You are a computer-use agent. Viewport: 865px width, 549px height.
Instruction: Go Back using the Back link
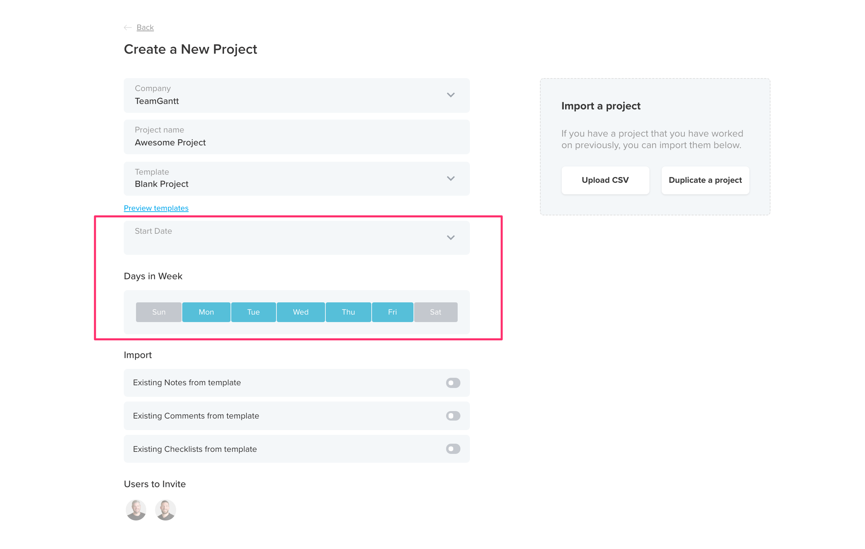pyautogui.click(x=145, y=28)
